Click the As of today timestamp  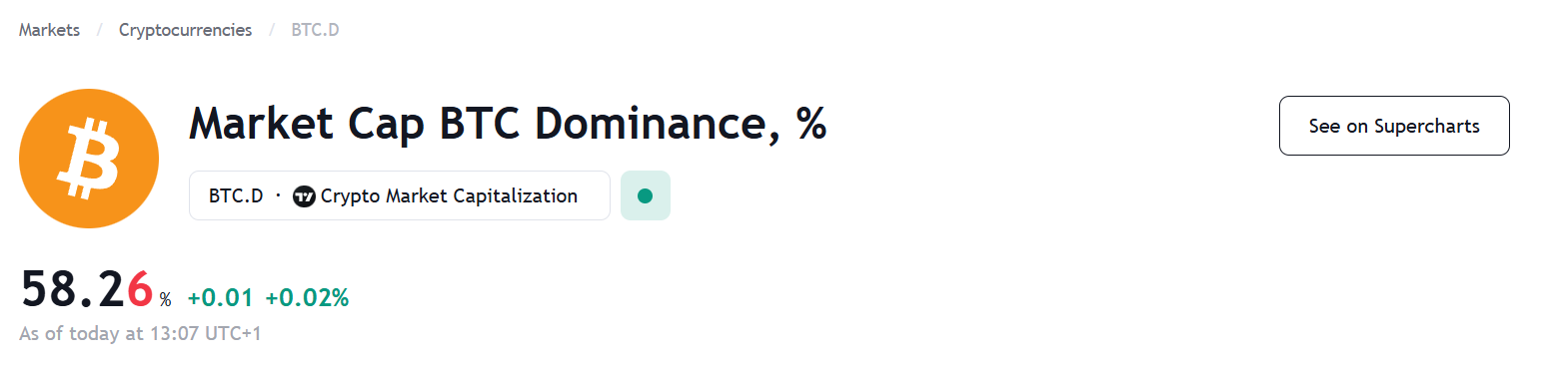pos(140,334)
